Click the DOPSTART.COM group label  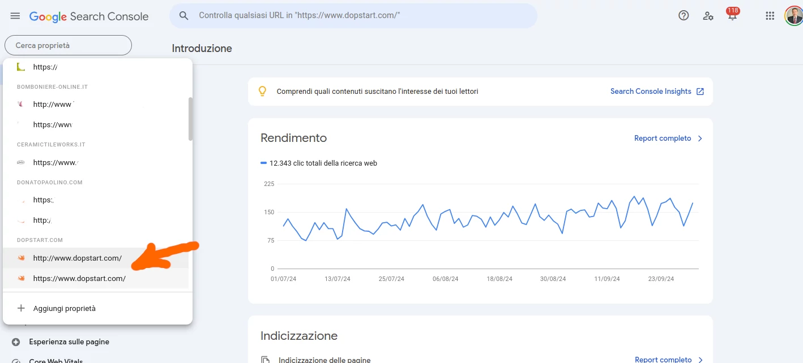(40, 240)
